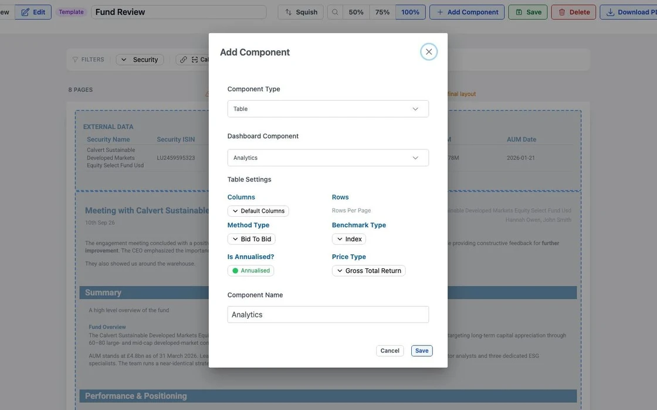Click the Squish button
The height and width of the screenshot is (410, 657).
click(x=300, y=12)
